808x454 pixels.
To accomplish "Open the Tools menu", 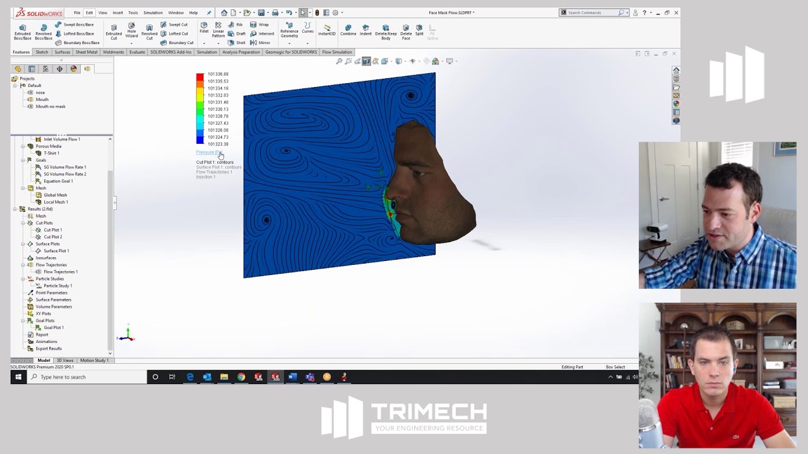I will [x=133, y=13].
